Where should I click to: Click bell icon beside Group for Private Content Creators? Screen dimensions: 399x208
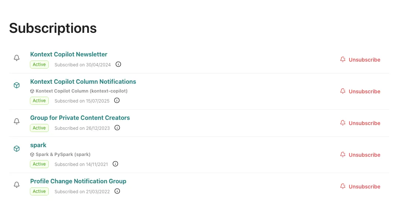coord(17,121)
